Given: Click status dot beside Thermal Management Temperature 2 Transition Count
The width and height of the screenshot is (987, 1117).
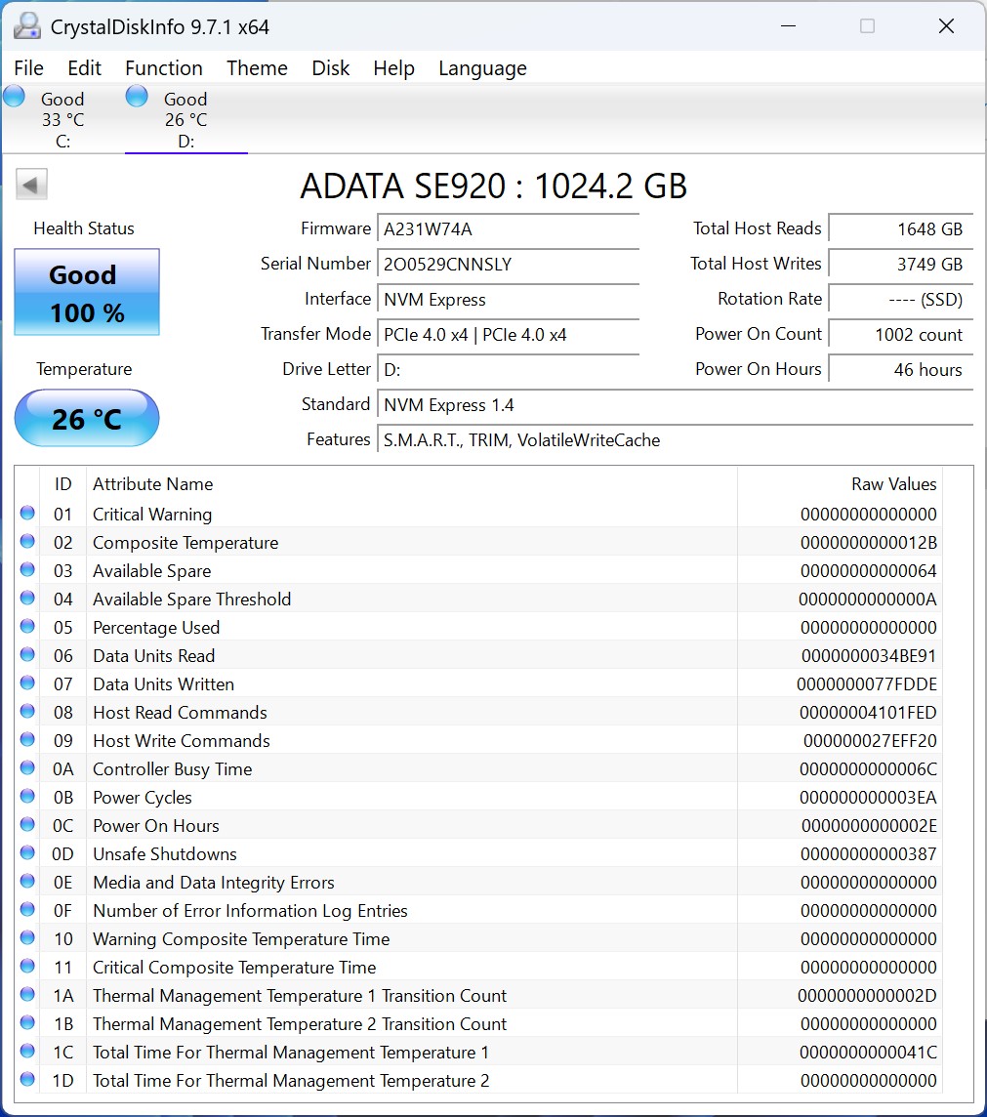Looking at the screenshot, I should click(27, 1023).
